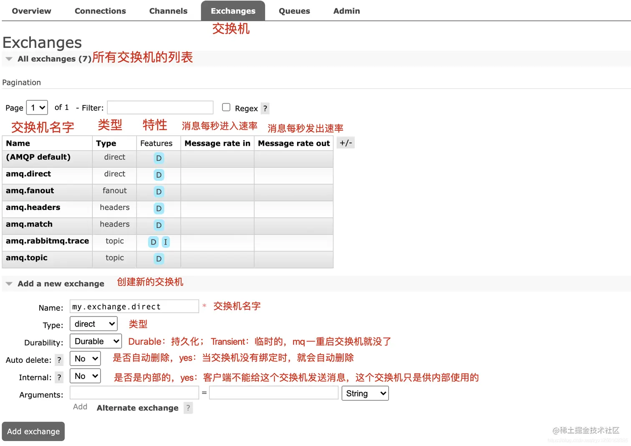
Task: Enable the Regex checkbox
Action: coord(226,107)
